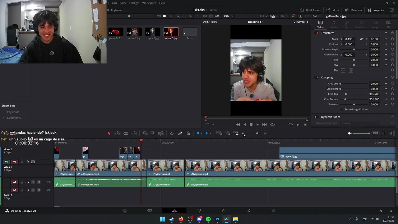The image size is (398, 224).
Task: Toggle the Position Lock padlock icon
Action: (188, 133)
